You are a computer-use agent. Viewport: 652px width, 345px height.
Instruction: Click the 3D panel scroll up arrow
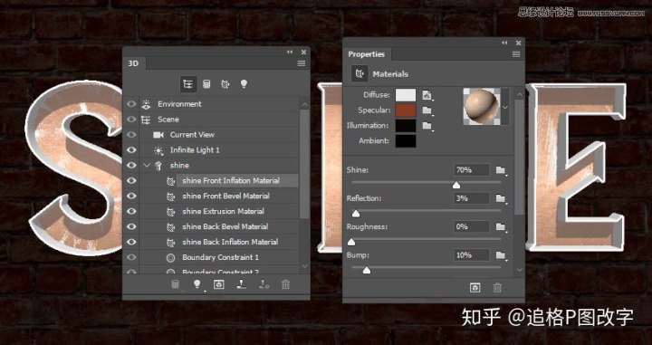[x=305, y=104]
